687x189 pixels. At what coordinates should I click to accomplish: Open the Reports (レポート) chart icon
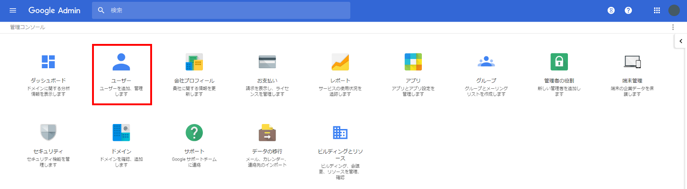coord(340,62)
